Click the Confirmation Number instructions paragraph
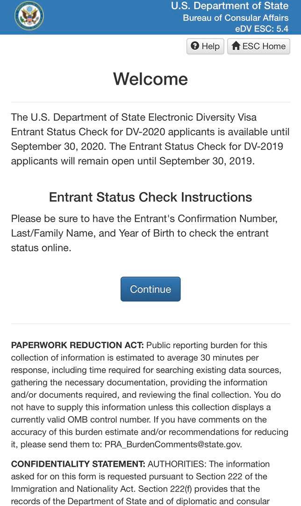 (x=144, y=233)
